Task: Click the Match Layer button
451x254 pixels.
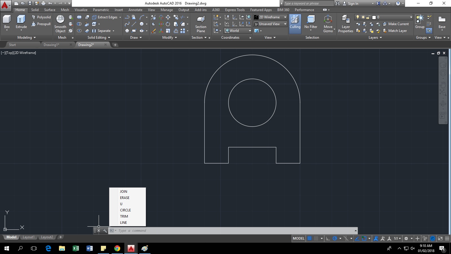Action: point(395,31)
